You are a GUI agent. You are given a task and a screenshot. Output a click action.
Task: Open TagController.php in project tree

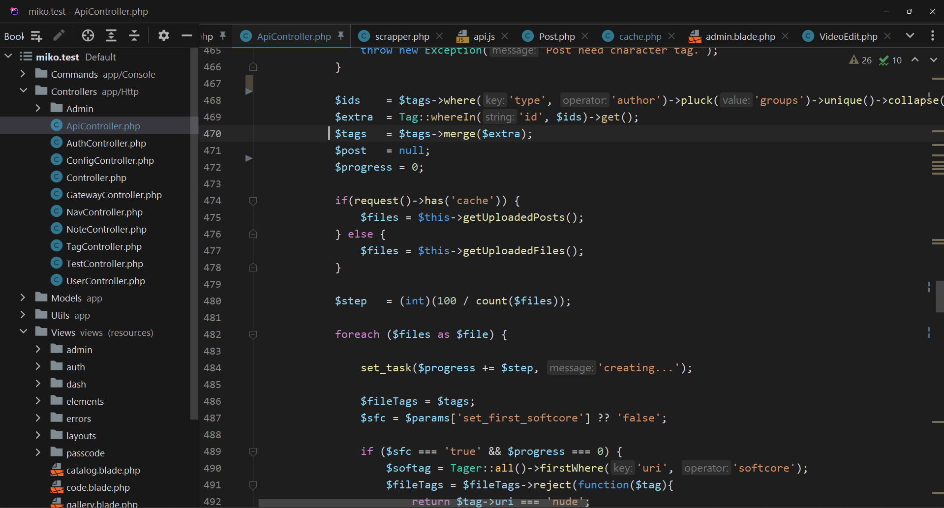tap(104, 246)
